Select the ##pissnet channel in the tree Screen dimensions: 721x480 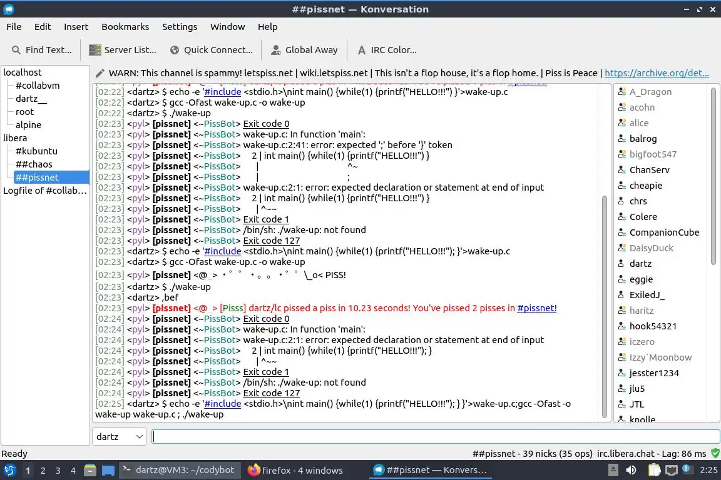(51, 177)
